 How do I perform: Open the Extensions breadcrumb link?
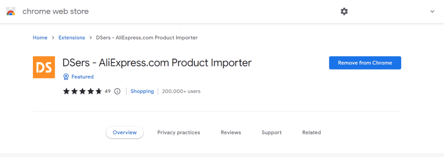72,38
